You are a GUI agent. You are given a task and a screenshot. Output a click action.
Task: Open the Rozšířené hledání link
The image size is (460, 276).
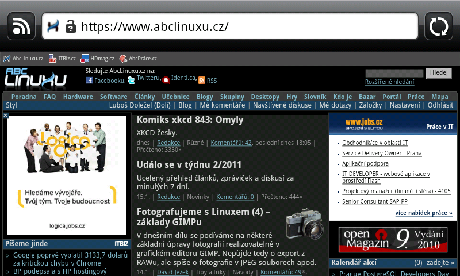pyautogui.click(x=390, y=82)
